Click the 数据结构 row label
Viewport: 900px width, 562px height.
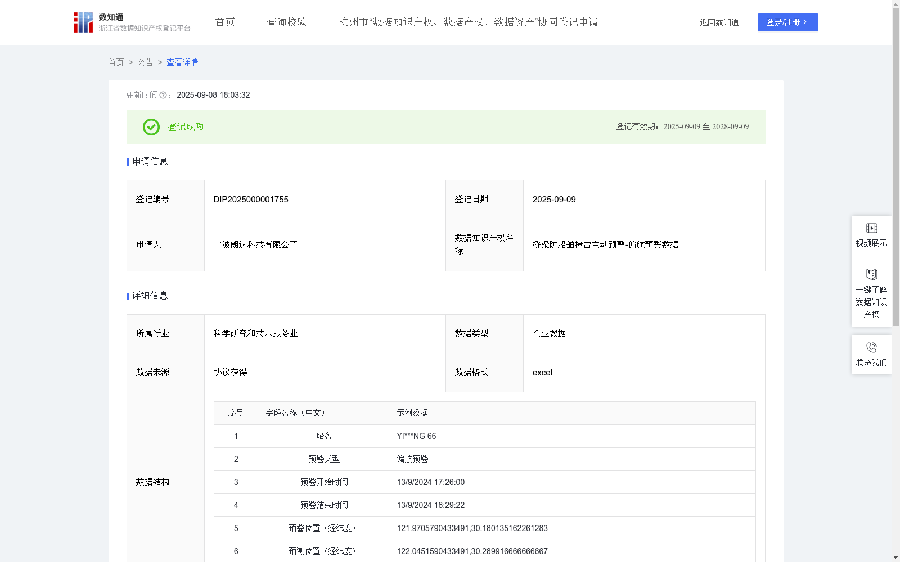click(152, 482)
